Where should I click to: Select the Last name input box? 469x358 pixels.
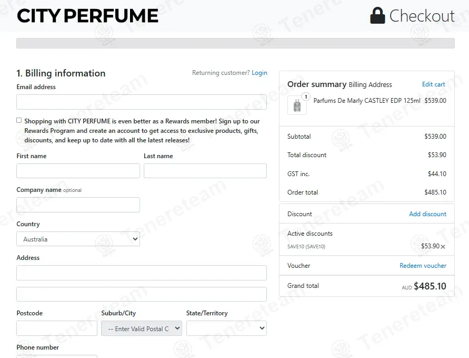[x=205, y=171]
